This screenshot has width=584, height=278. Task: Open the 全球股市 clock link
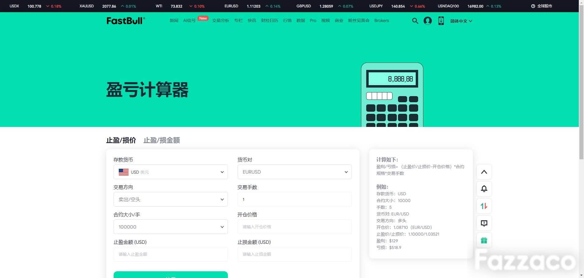(542, 6)
